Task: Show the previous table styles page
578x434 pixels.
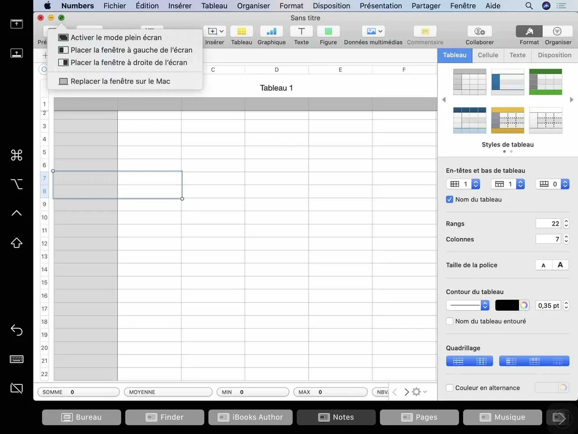Action: 444,100
